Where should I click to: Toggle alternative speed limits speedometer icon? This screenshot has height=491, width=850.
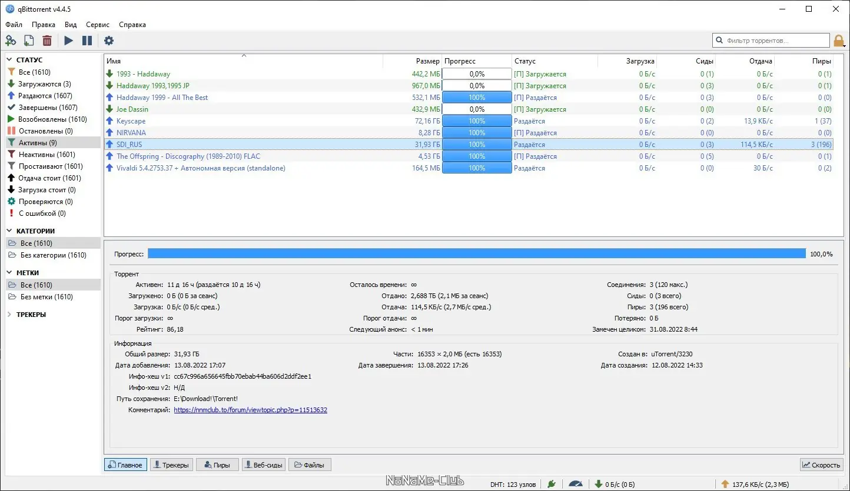click(x=575, y=484)
